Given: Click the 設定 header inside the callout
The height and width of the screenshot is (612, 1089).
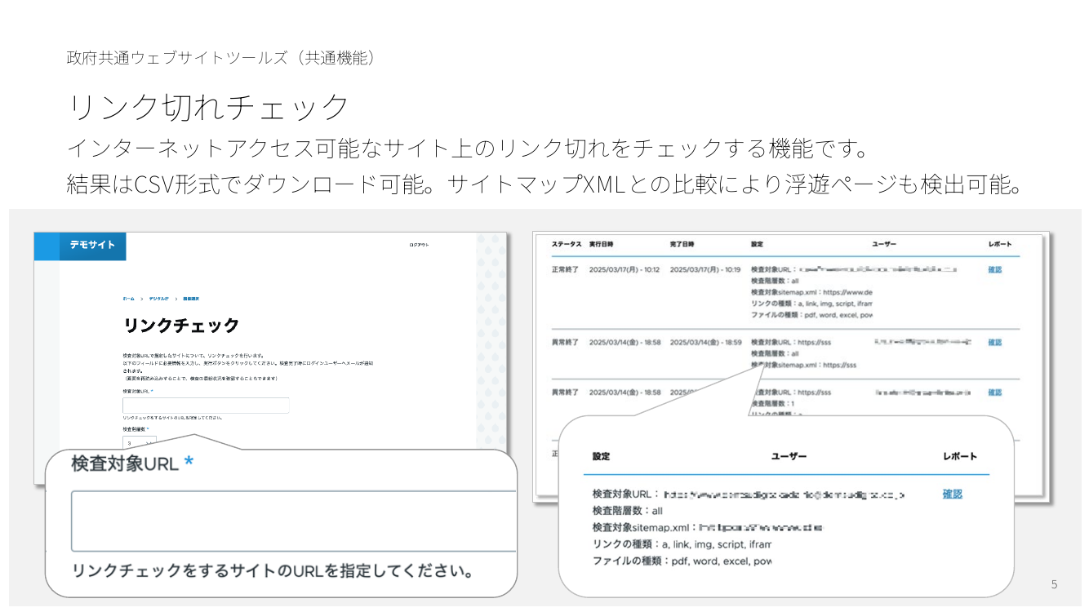Looking at the screenshot, I should tap(602, 456).
